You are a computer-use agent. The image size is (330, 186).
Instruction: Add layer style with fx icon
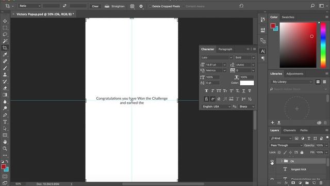tap(286, 183)
